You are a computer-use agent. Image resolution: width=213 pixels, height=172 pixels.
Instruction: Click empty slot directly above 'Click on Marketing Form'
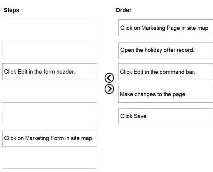[50, 116]
